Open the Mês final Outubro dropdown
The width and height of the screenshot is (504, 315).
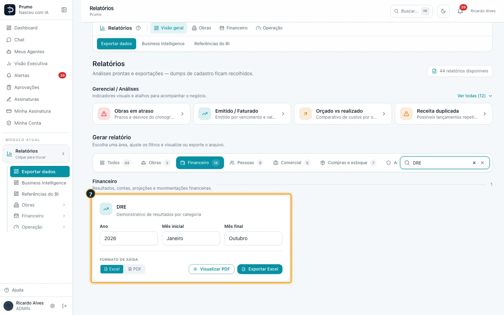tap(253, 238)
